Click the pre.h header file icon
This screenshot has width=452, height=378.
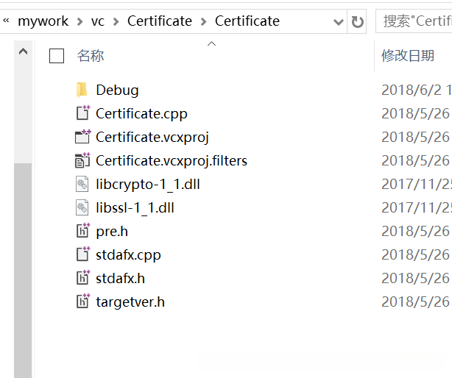[82, 231]
